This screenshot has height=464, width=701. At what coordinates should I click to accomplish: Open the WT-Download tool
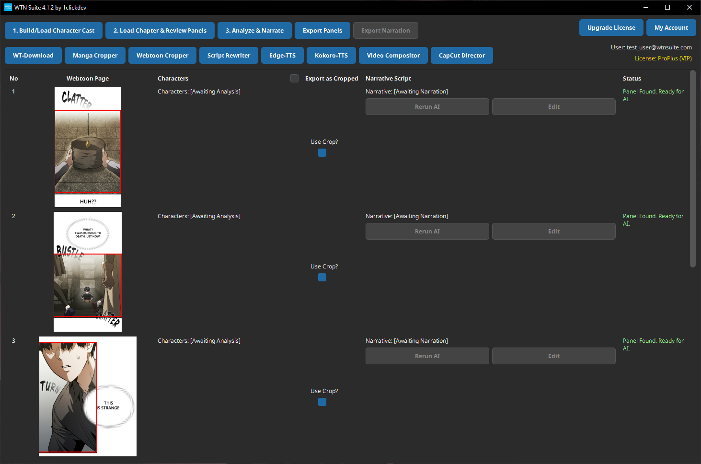33,55
